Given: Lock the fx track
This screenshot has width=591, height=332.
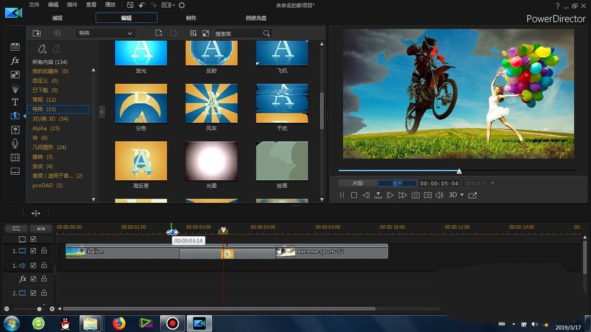Looking at the screenshot, I should [44, 278].
